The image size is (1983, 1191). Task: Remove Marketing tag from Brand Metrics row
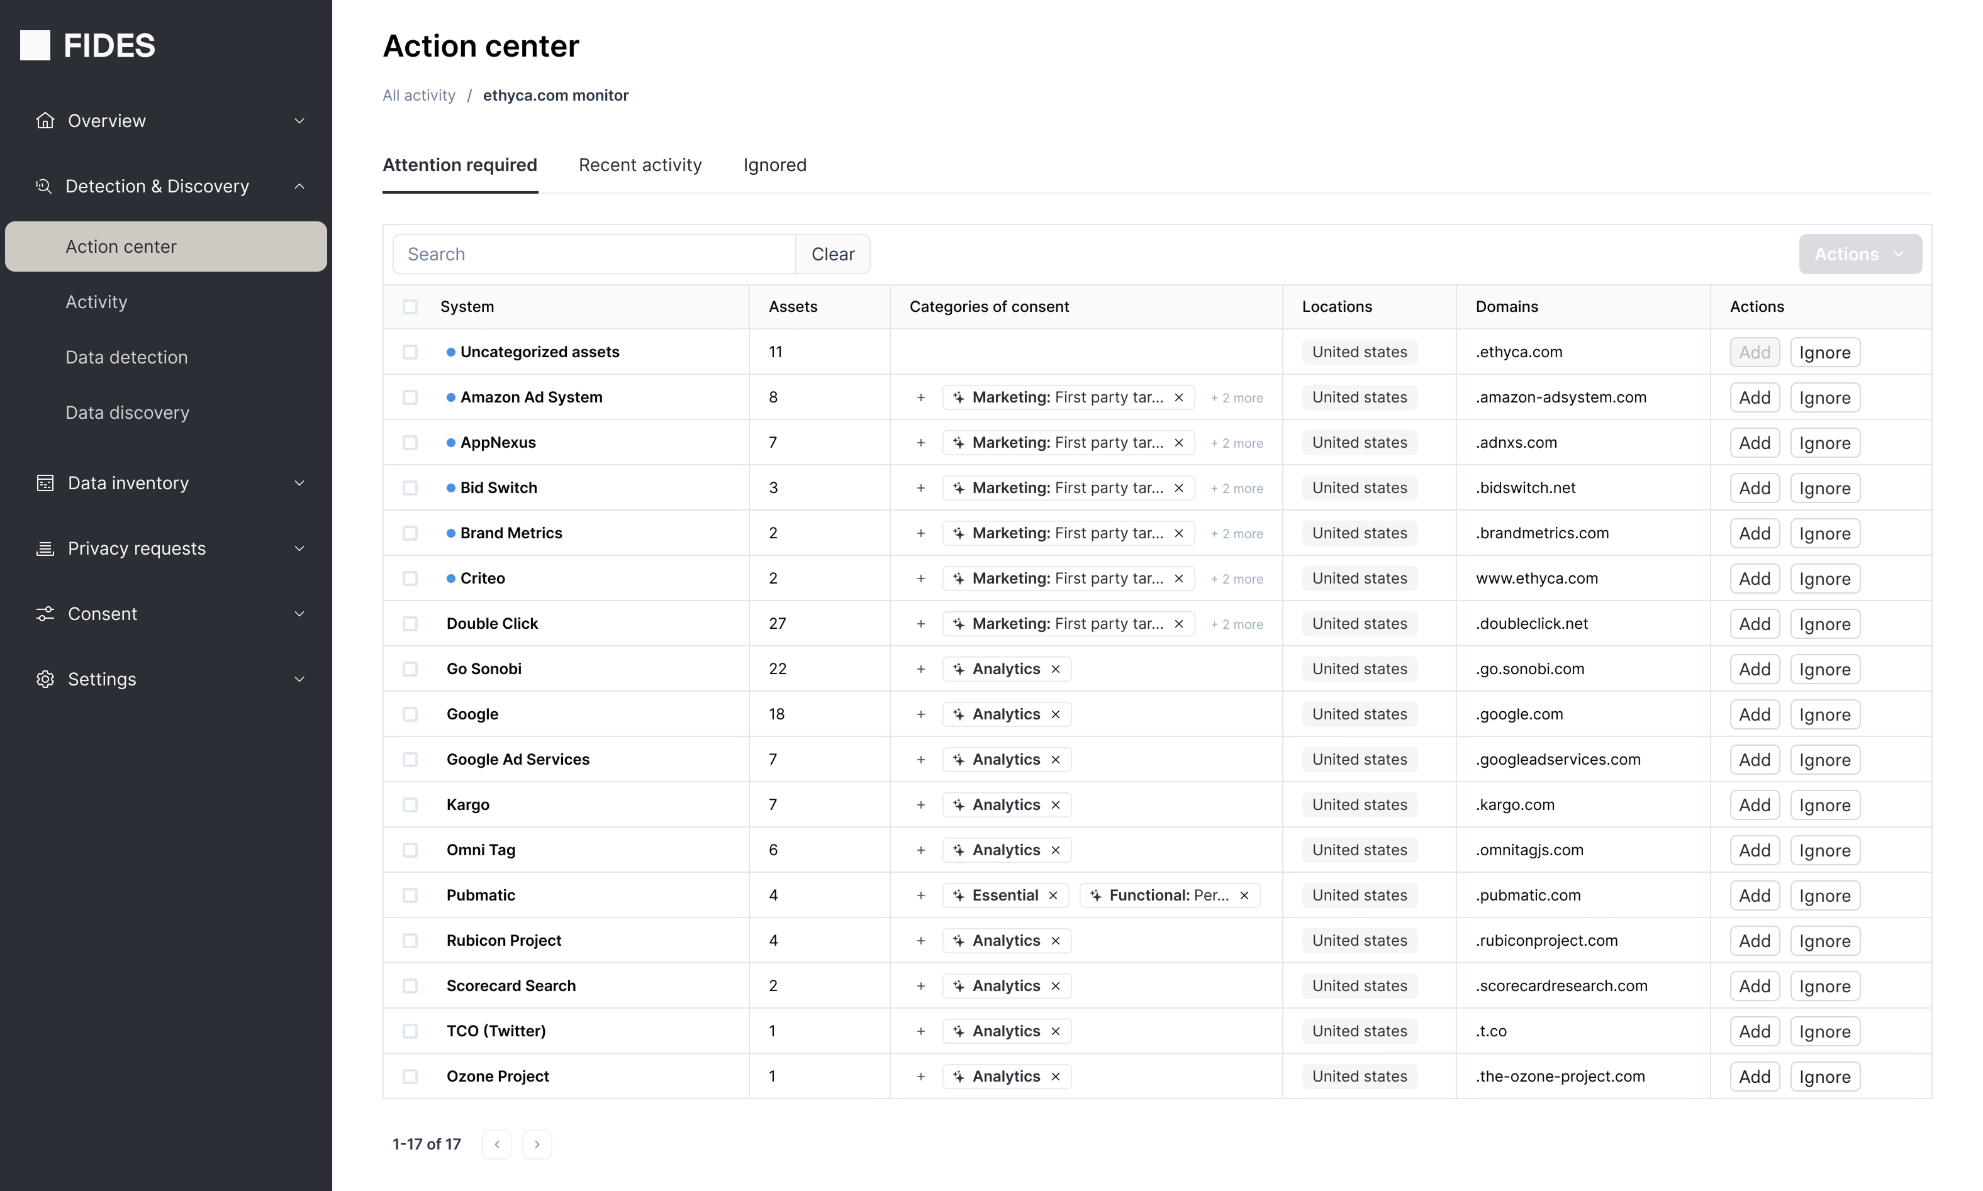(x=1178, y=534)
